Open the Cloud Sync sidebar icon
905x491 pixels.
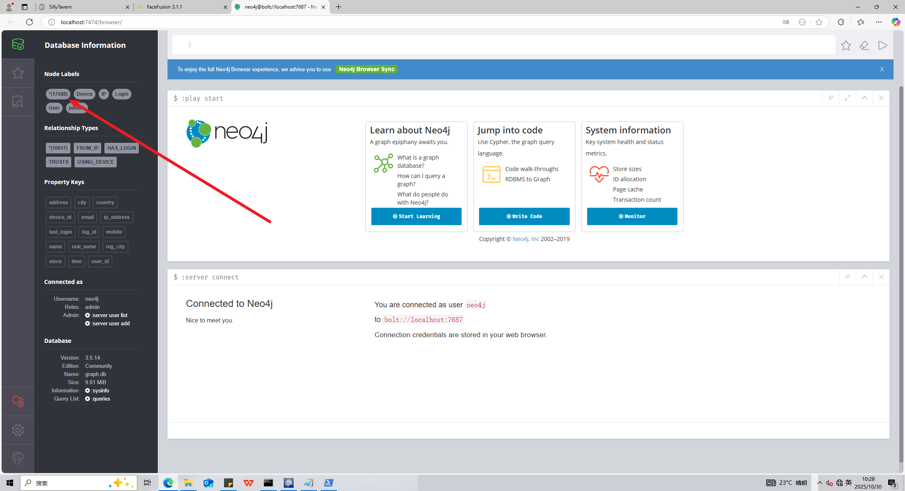pyautogui.click(x=18, y=401)
